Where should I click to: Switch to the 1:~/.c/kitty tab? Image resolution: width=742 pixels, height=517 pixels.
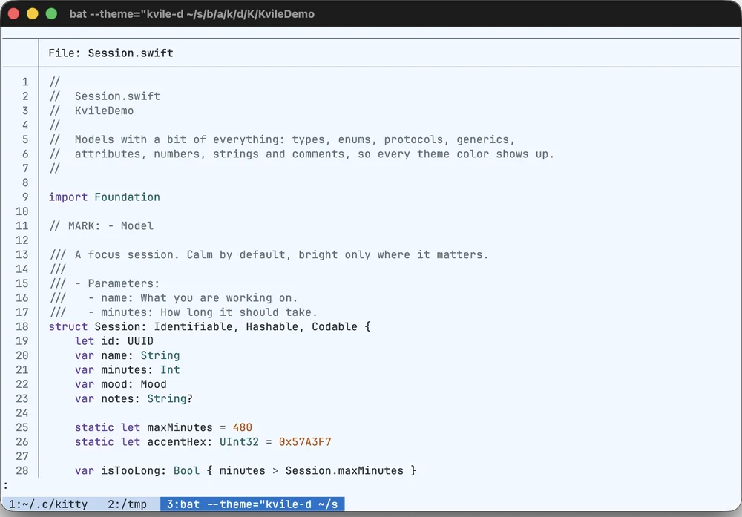pos(48,504)
